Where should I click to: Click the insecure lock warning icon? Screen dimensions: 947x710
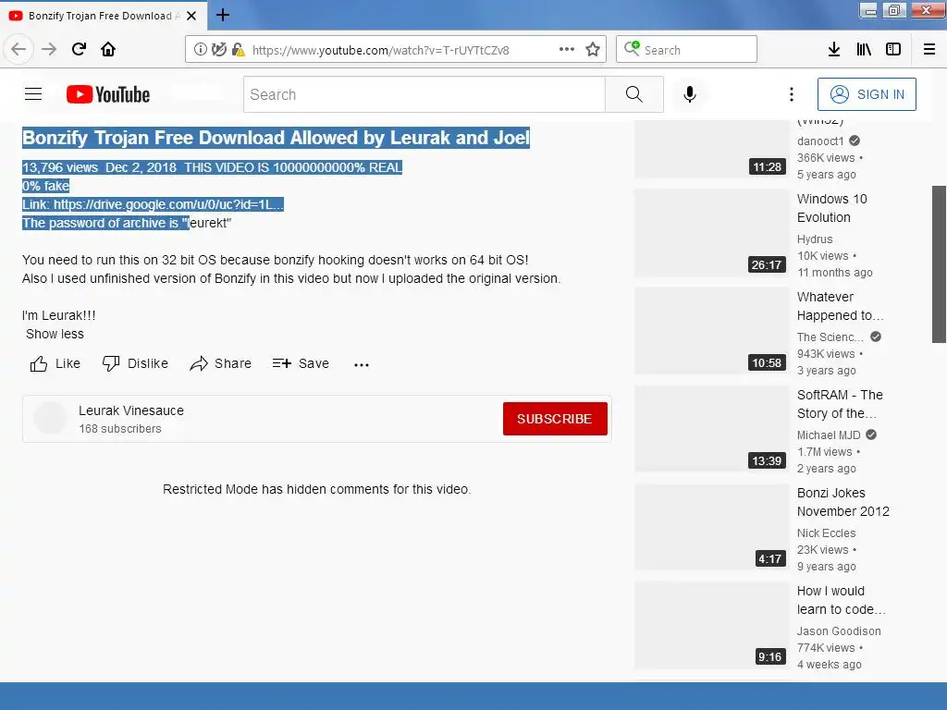pyautogui.click(x=239, y=50)
